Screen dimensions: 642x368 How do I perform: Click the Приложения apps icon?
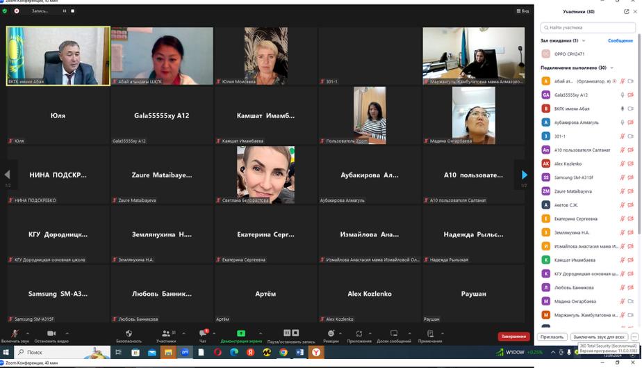(359, 333)
